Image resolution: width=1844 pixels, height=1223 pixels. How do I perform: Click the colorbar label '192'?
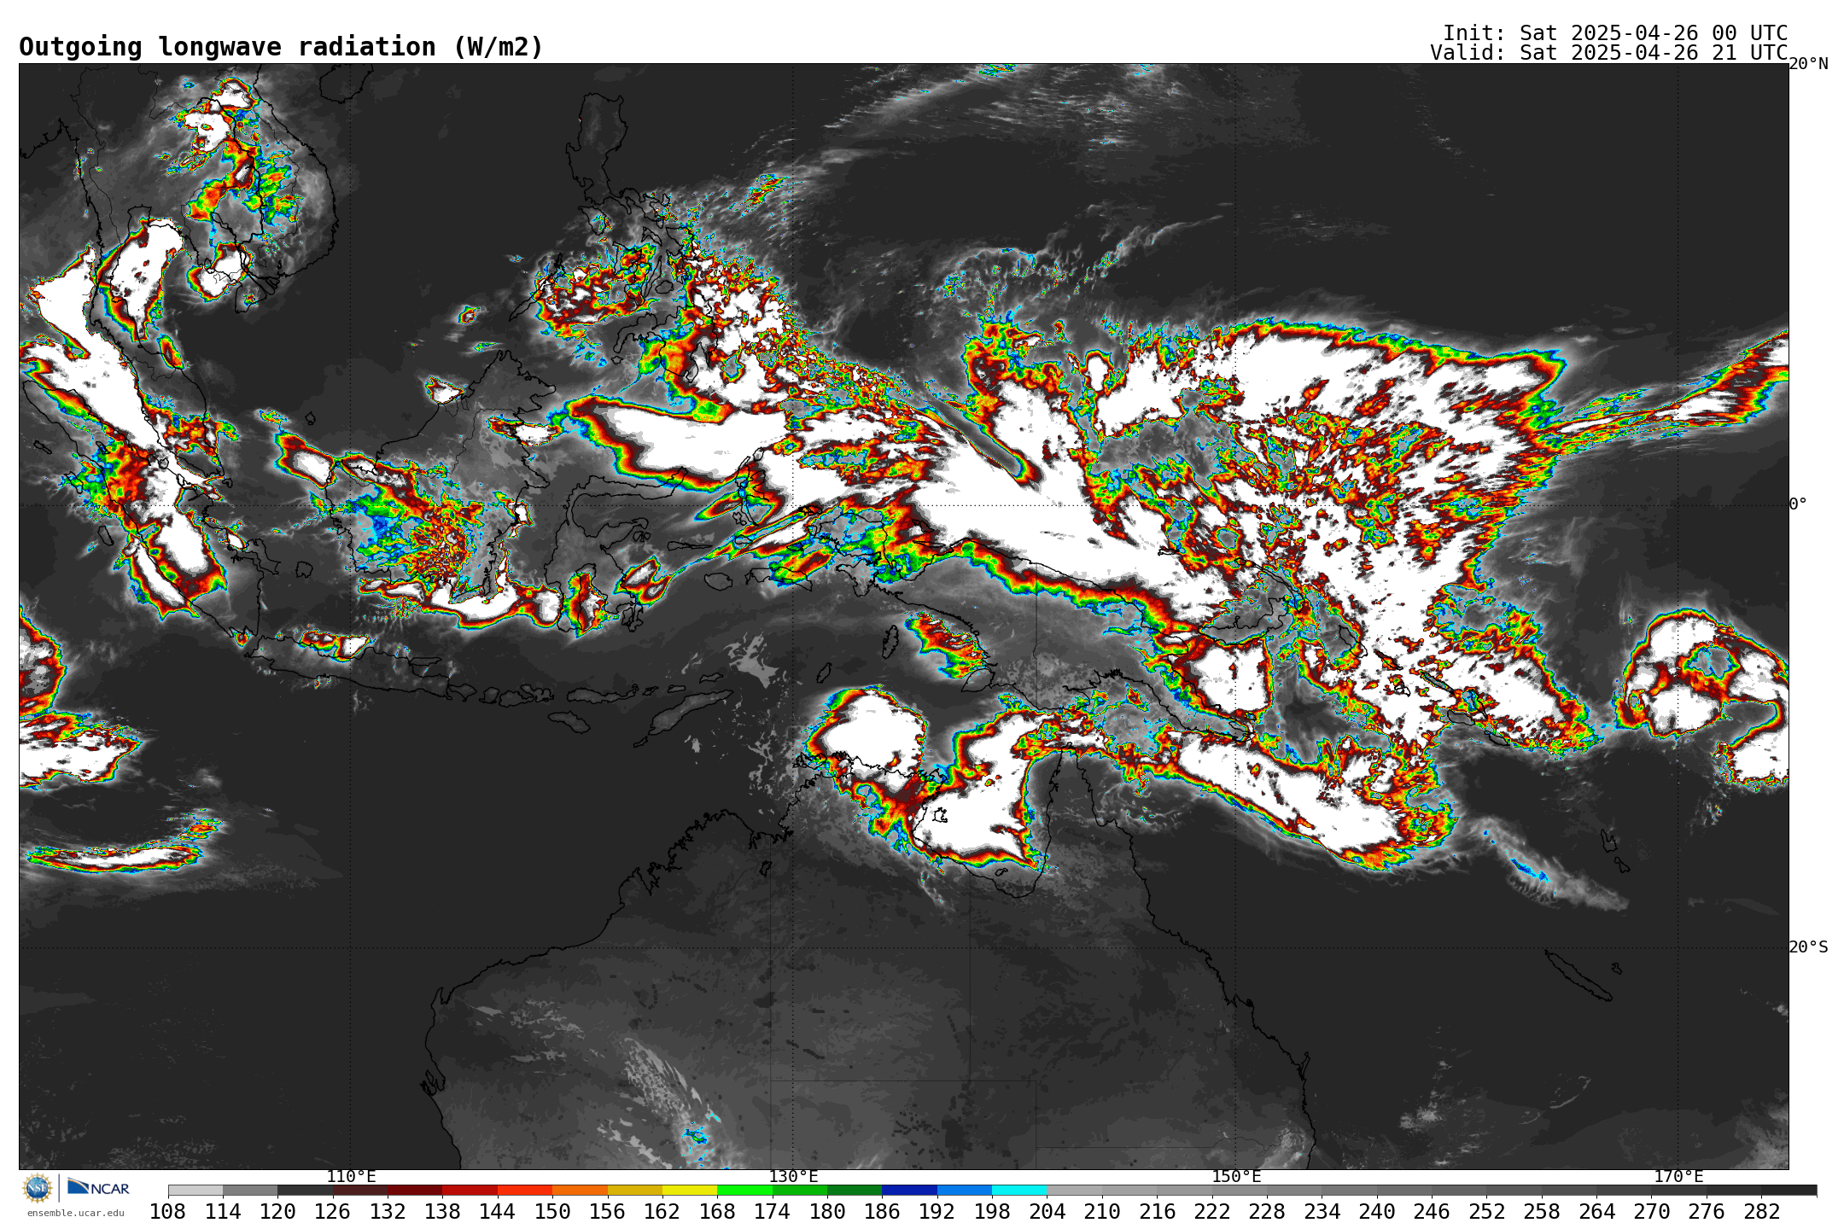pyautogui.click(x=937, y=1212)
